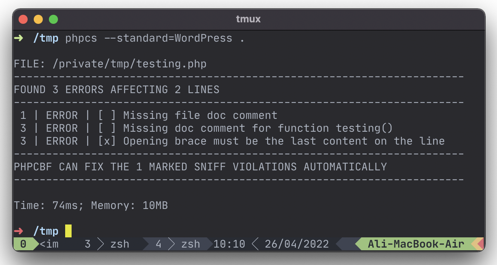This screenshot has width=497, height=265.
Task: Click the left-pointing chevron before the date
Action: (255, 244)
